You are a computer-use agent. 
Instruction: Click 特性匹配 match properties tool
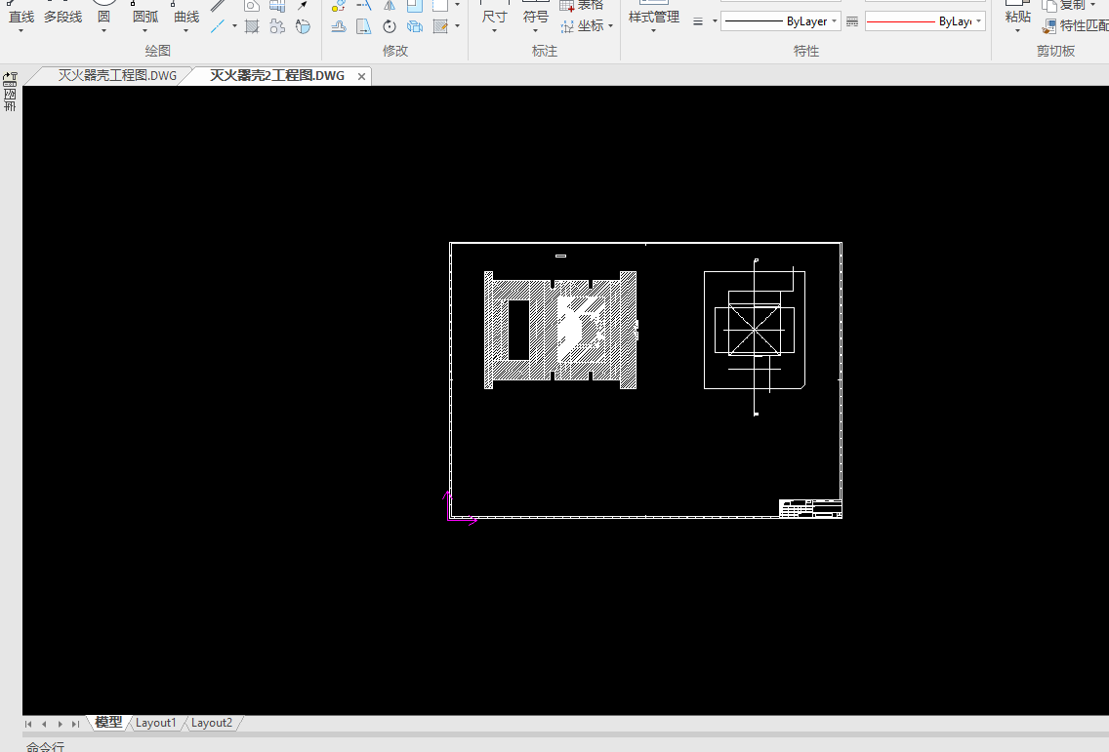1076,26
